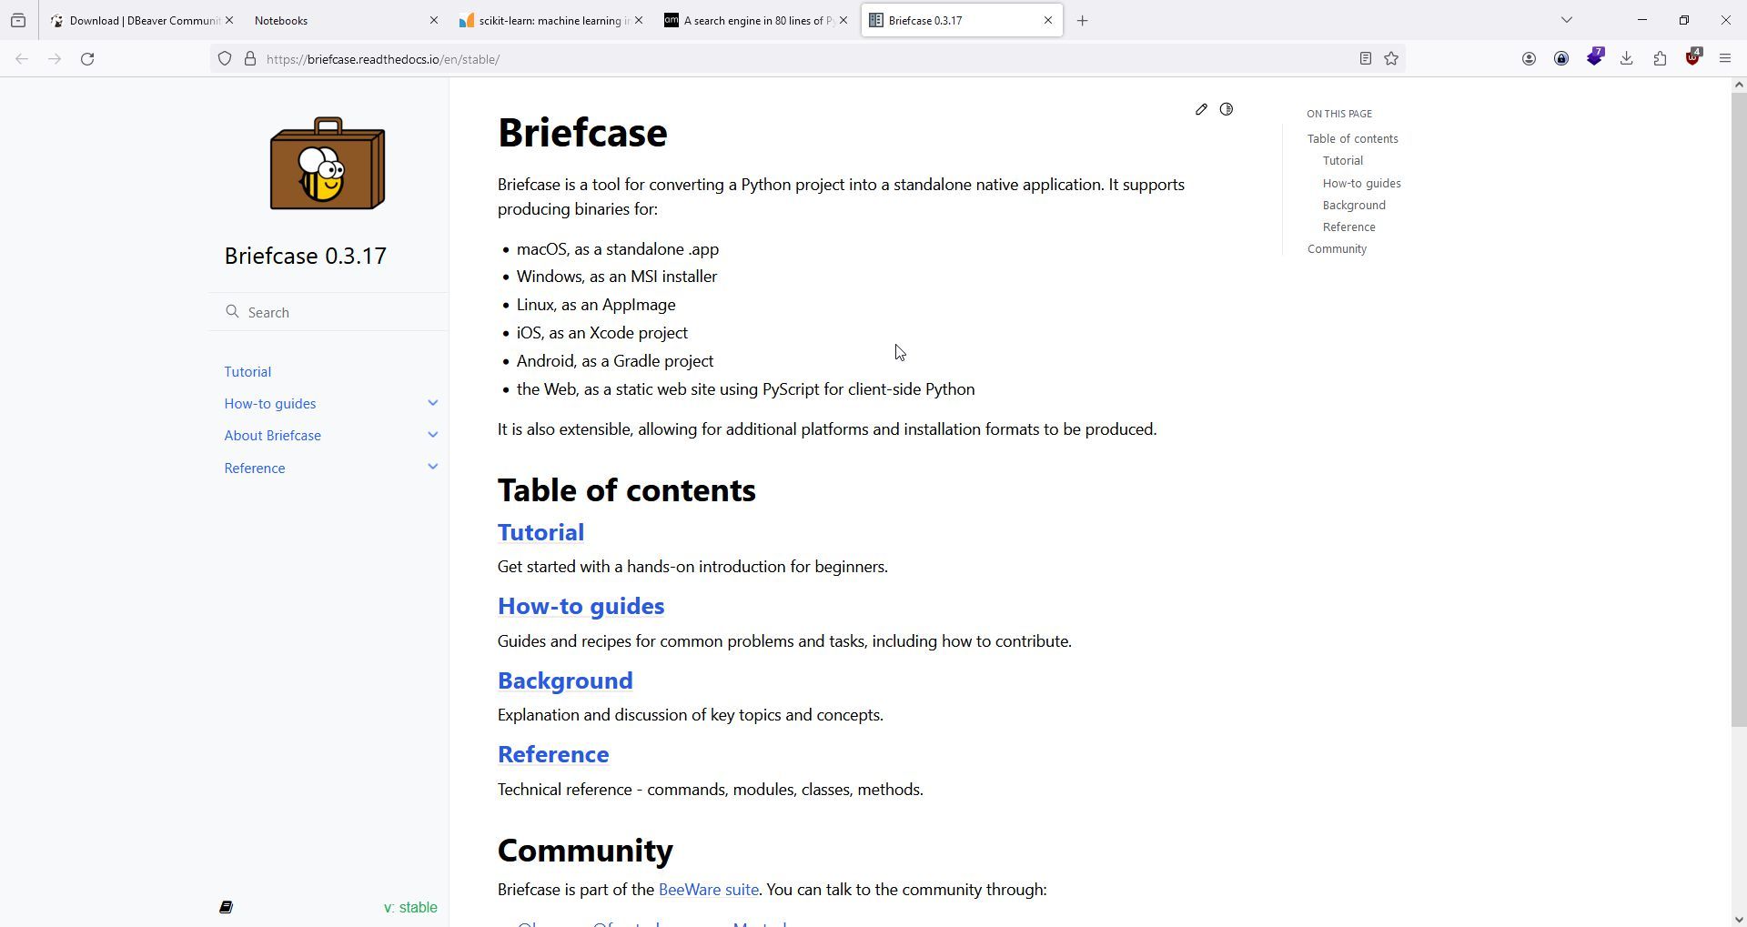
Task: Open the Tutorial heading link in contents
Action: [540, 532]
